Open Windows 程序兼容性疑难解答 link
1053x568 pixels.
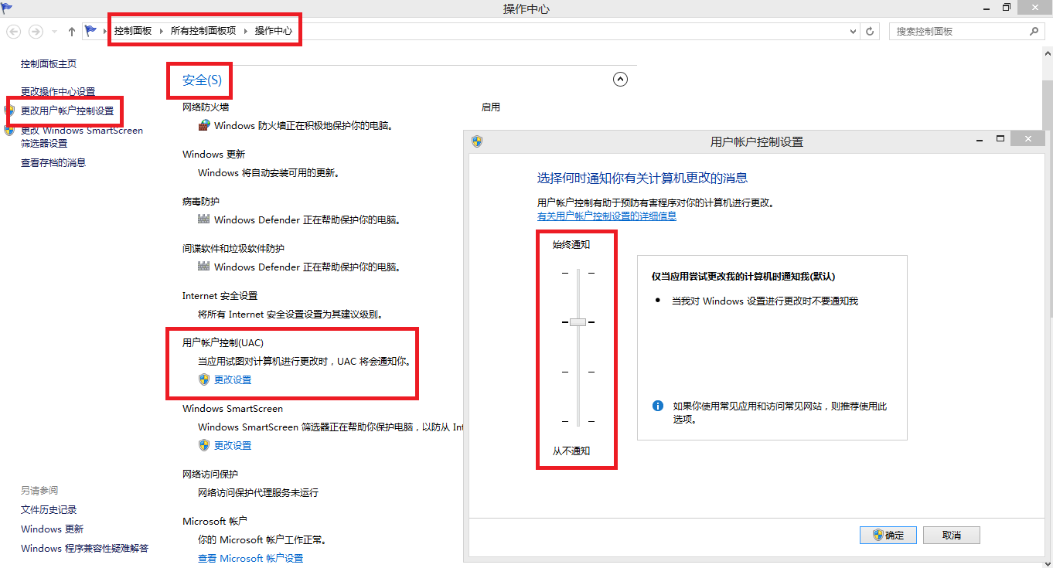(84, 548)
